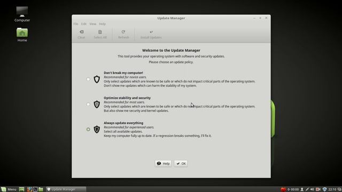This screenshot has width=342, height=192.
Task: Launch Firefox from the panel
Action: click(x=29, y=189)
